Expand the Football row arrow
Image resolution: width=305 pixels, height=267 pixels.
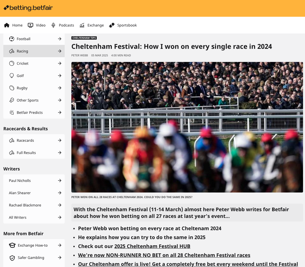(x=60, y=39)
